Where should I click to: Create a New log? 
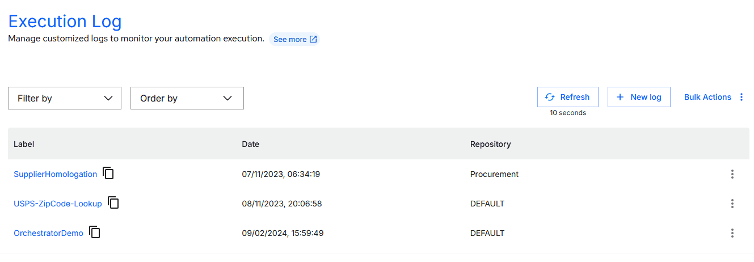coord(639,97)
